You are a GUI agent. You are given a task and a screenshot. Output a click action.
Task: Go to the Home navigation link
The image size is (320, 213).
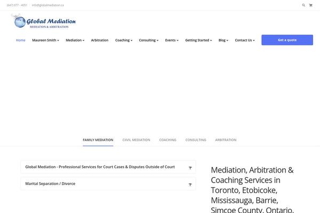(x=21, y=40)
